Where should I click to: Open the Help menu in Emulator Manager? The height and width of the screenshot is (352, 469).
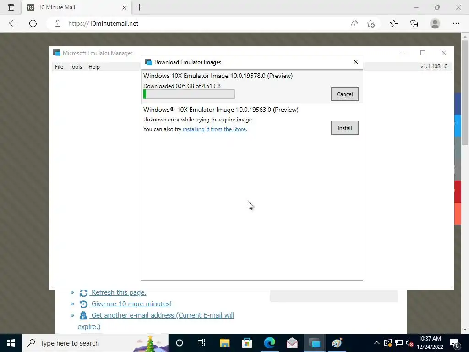94,67
